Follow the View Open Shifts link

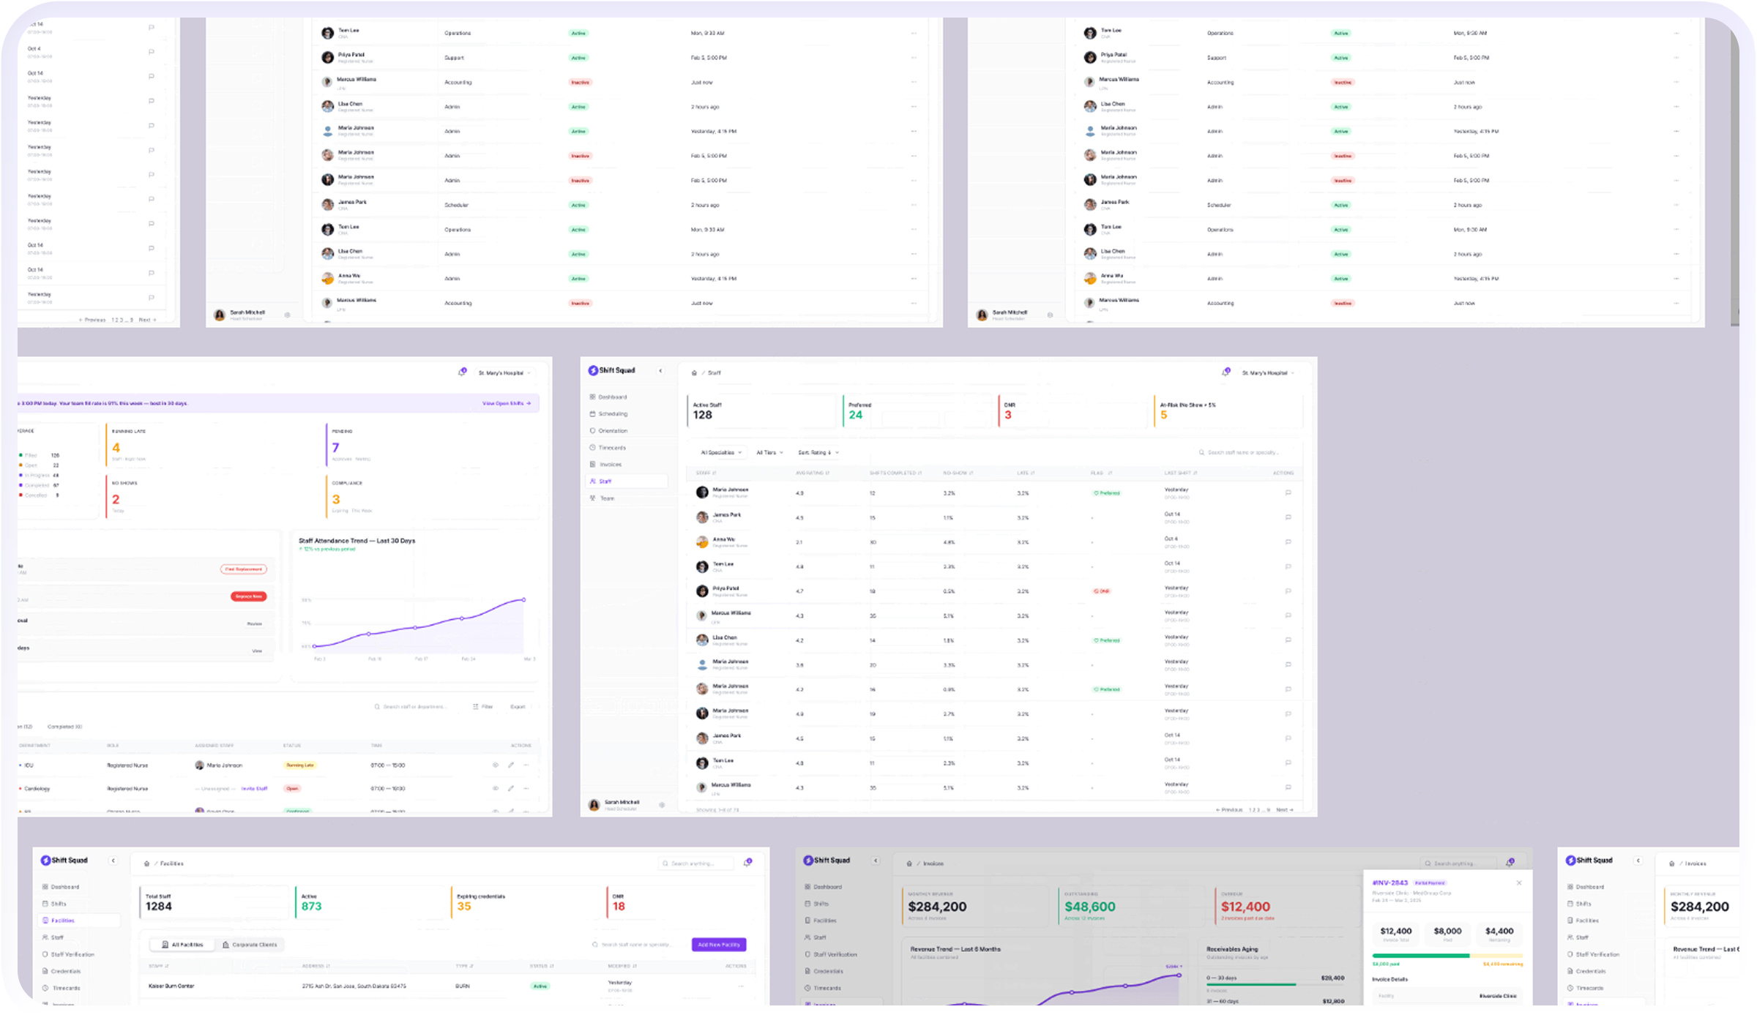(506, 403)
